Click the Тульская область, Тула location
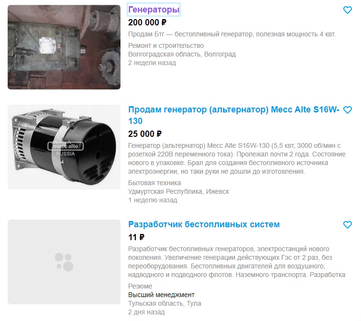This screenshot has height=321, width=361. coord(164,303)
